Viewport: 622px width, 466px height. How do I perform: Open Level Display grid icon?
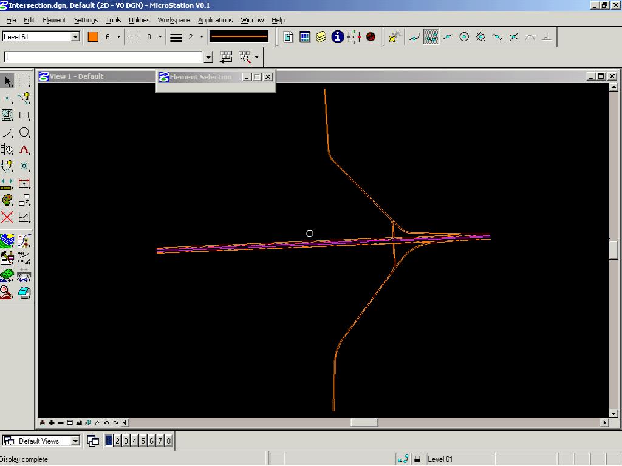click(x=305, y=37)
